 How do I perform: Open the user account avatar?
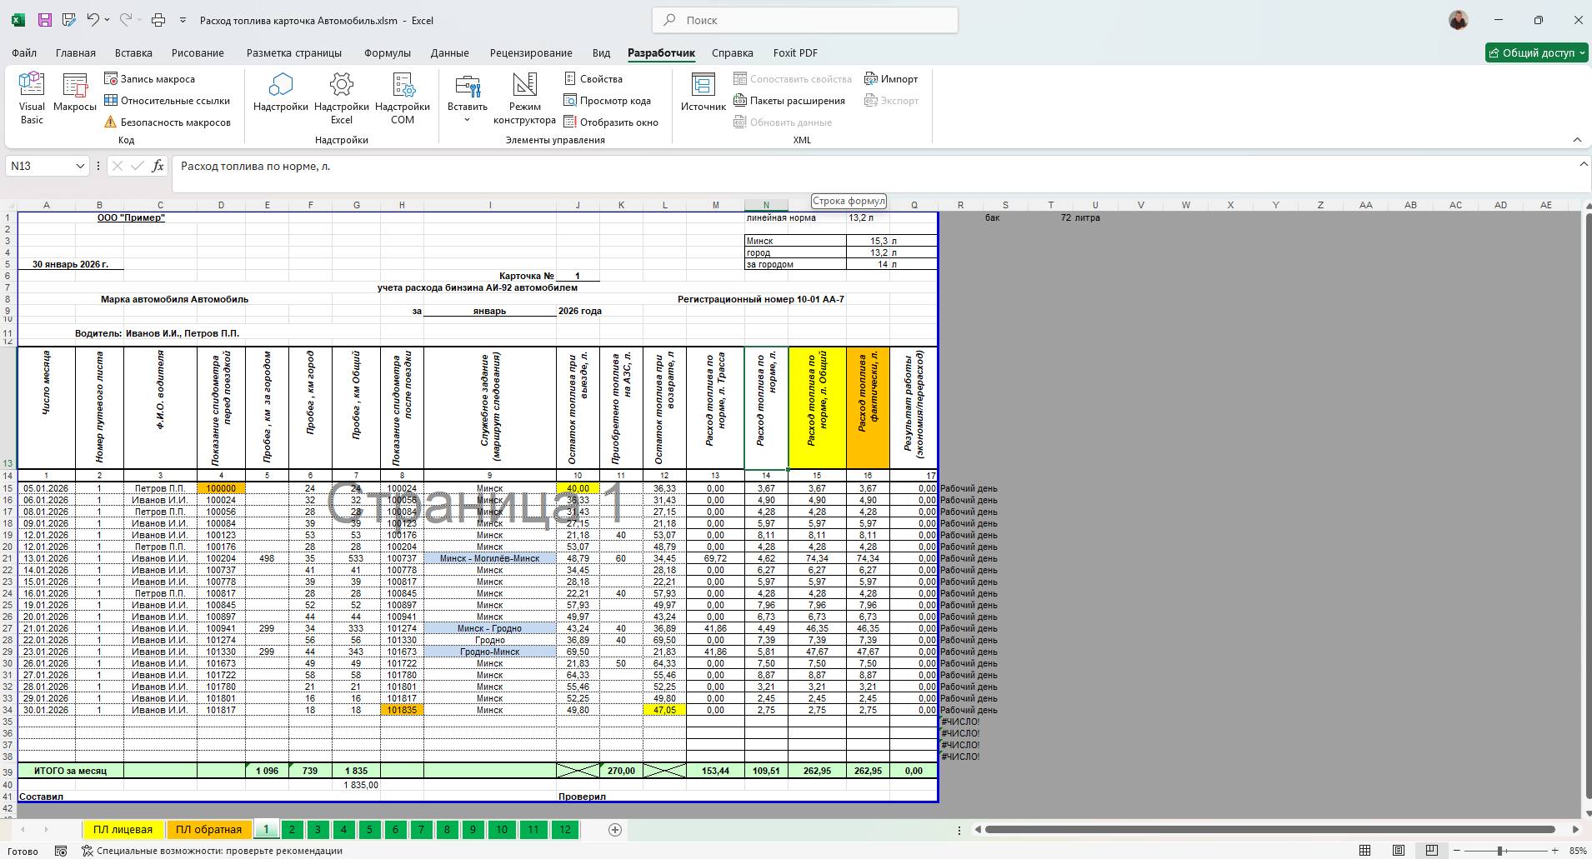point(1458,20)
